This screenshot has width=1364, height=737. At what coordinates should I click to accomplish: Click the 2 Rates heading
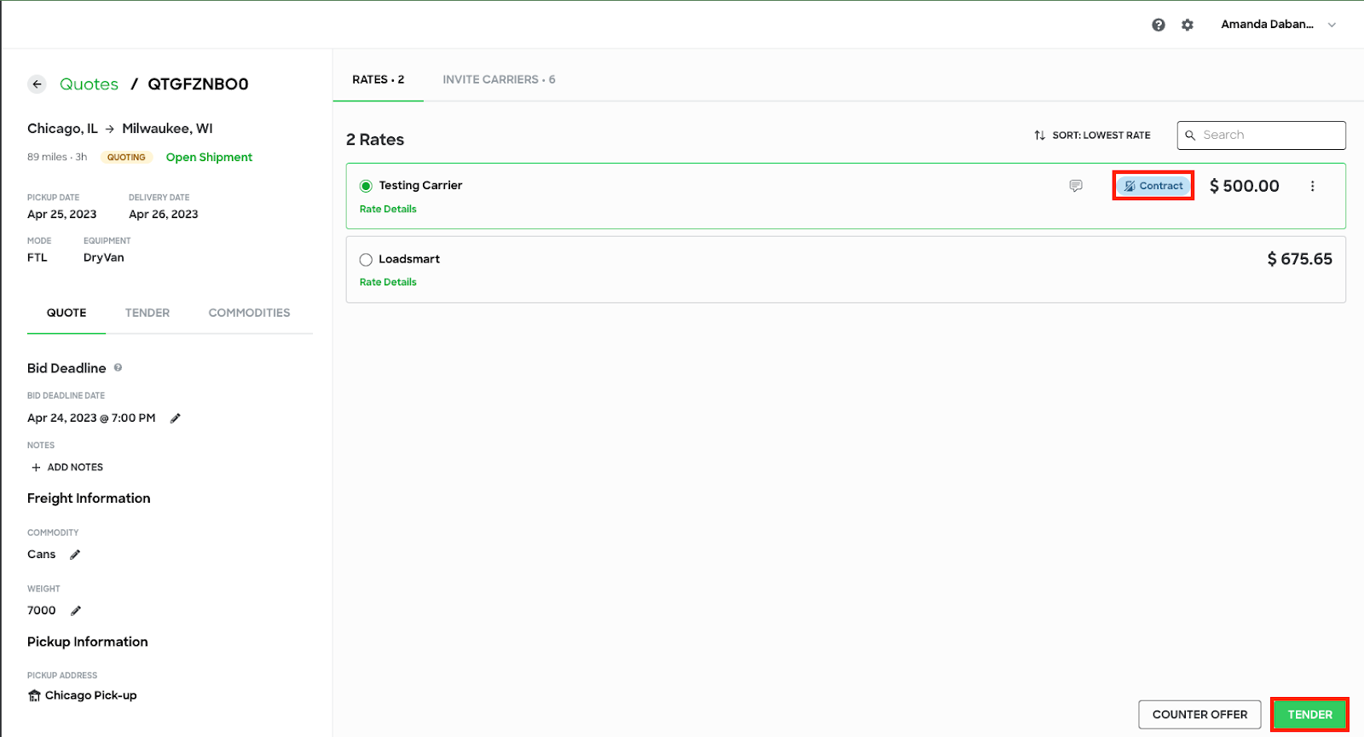(x=375, y=140)
